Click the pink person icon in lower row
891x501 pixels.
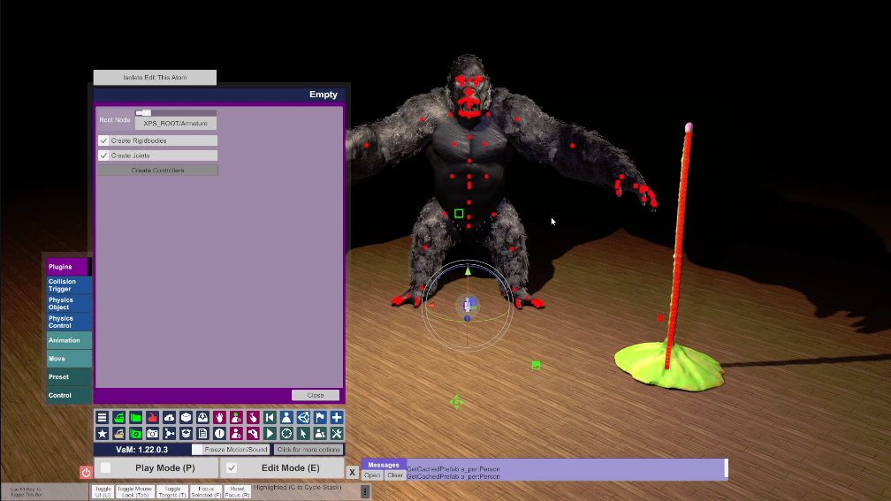click(236, 433)
